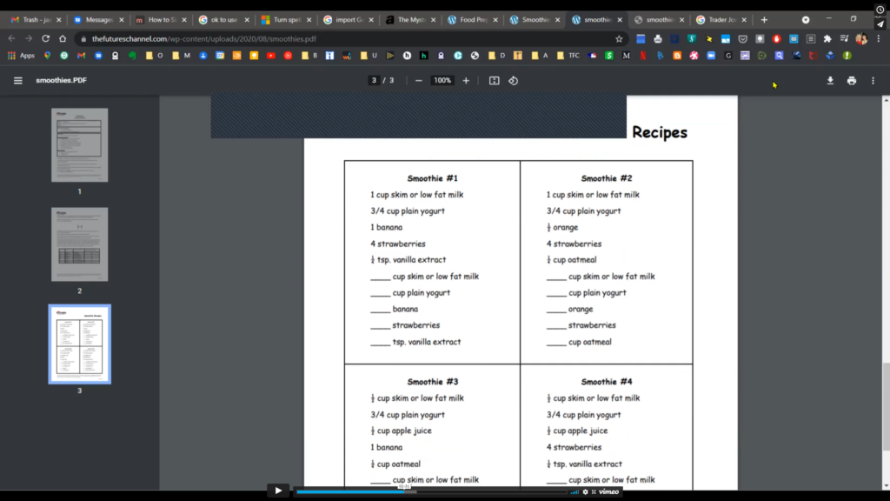Print the smoothies PDF
Screen dimensions: 890x501
(x=852, y=81)
